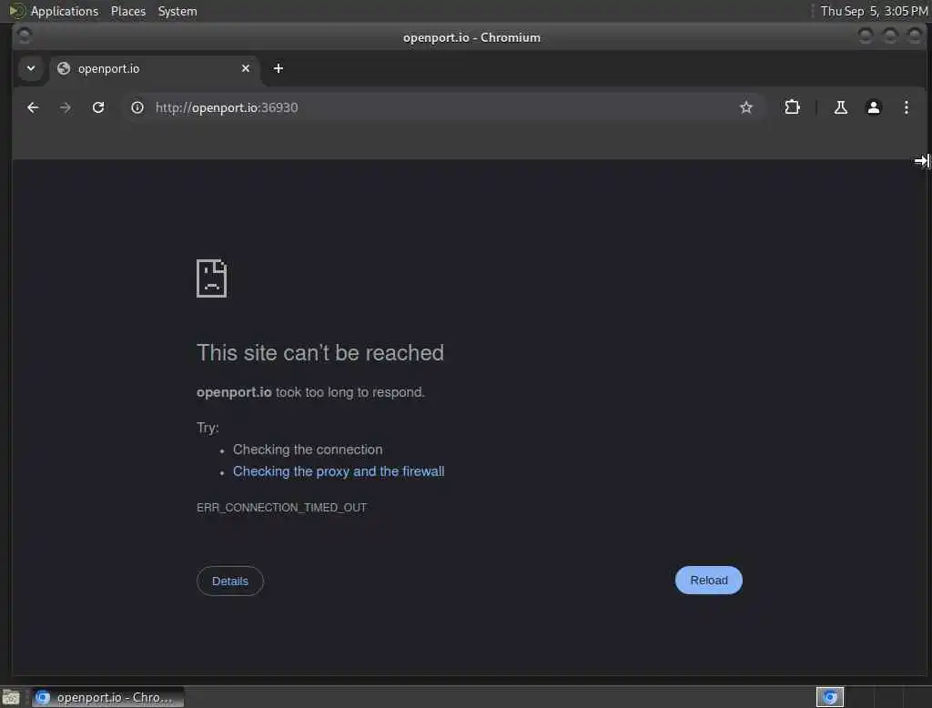Expand the tab search dropdown arrow
Image resolution: width=932 pixels, height=708 pixels.
pyautogui.click(x=31, y=68)
